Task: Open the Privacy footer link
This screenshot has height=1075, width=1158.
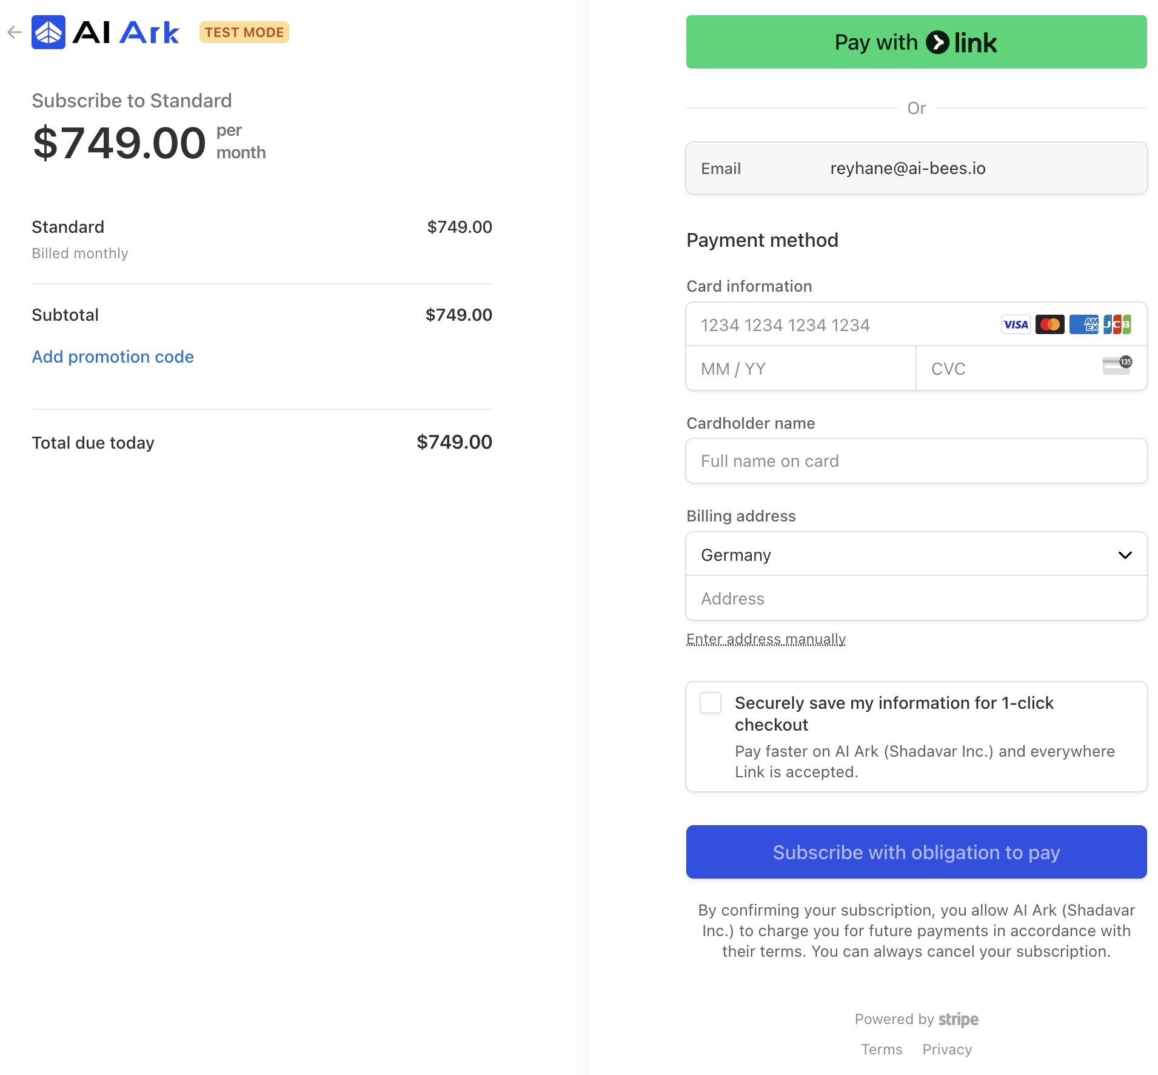Action: pyautogui.click(x=947, y=1050)
